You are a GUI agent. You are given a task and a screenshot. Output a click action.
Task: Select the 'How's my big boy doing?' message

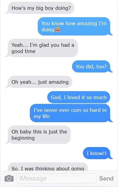41,8
